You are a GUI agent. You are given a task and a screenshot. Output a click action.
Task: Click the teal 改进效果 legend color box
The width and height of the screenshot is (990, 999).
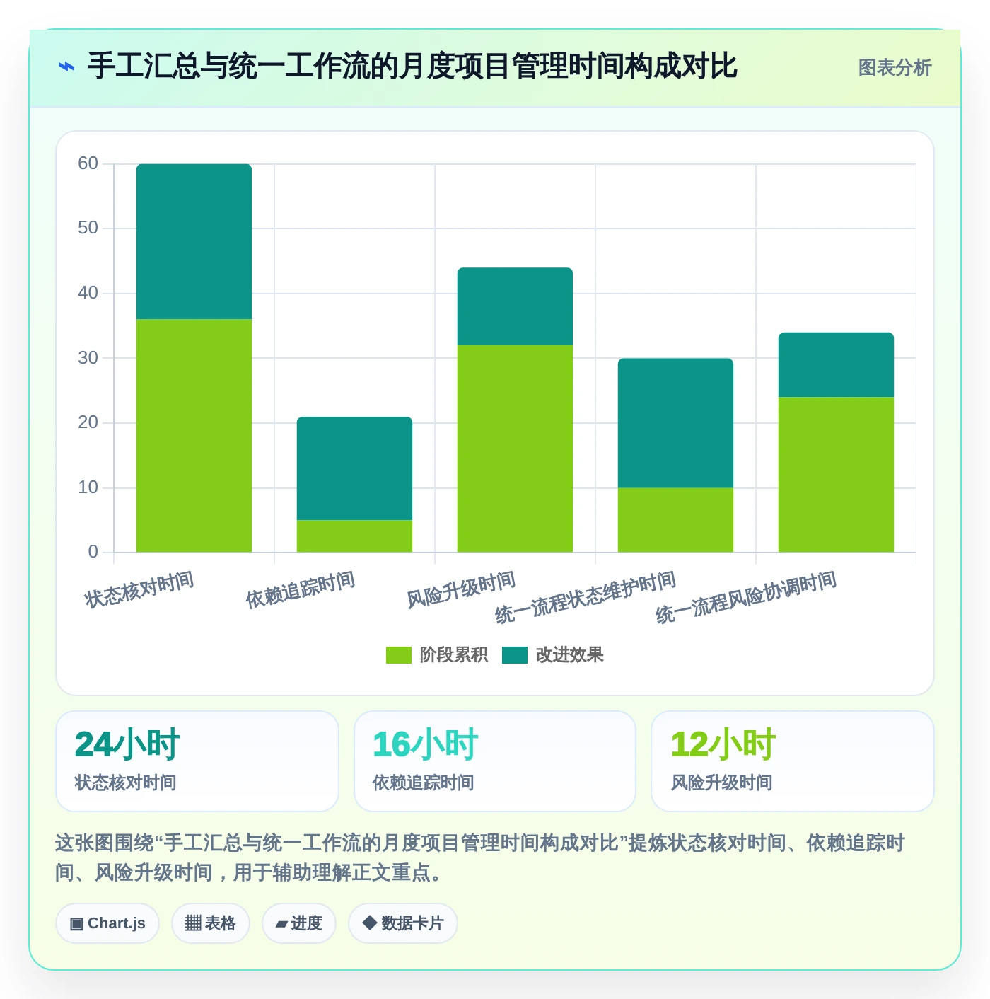(515, 655)
